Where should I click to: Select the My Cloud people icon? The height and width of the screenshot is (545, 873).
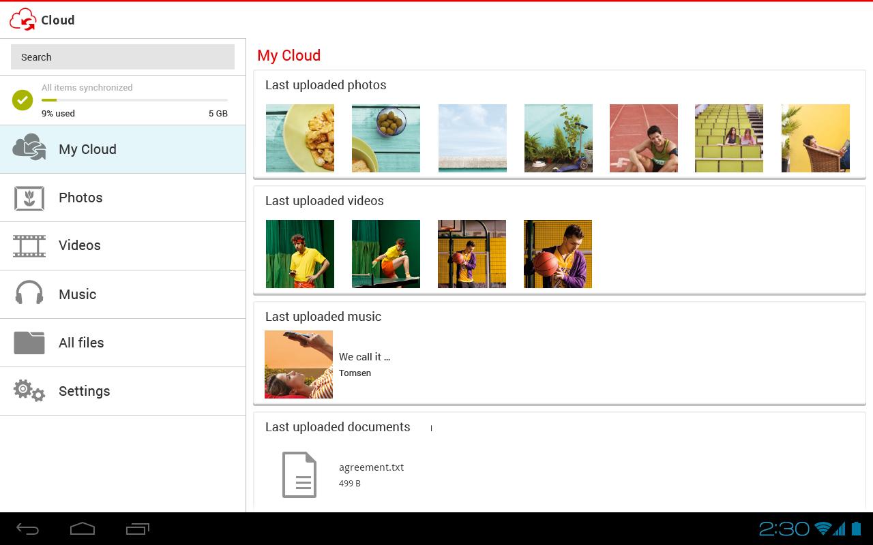coord(30,148)
